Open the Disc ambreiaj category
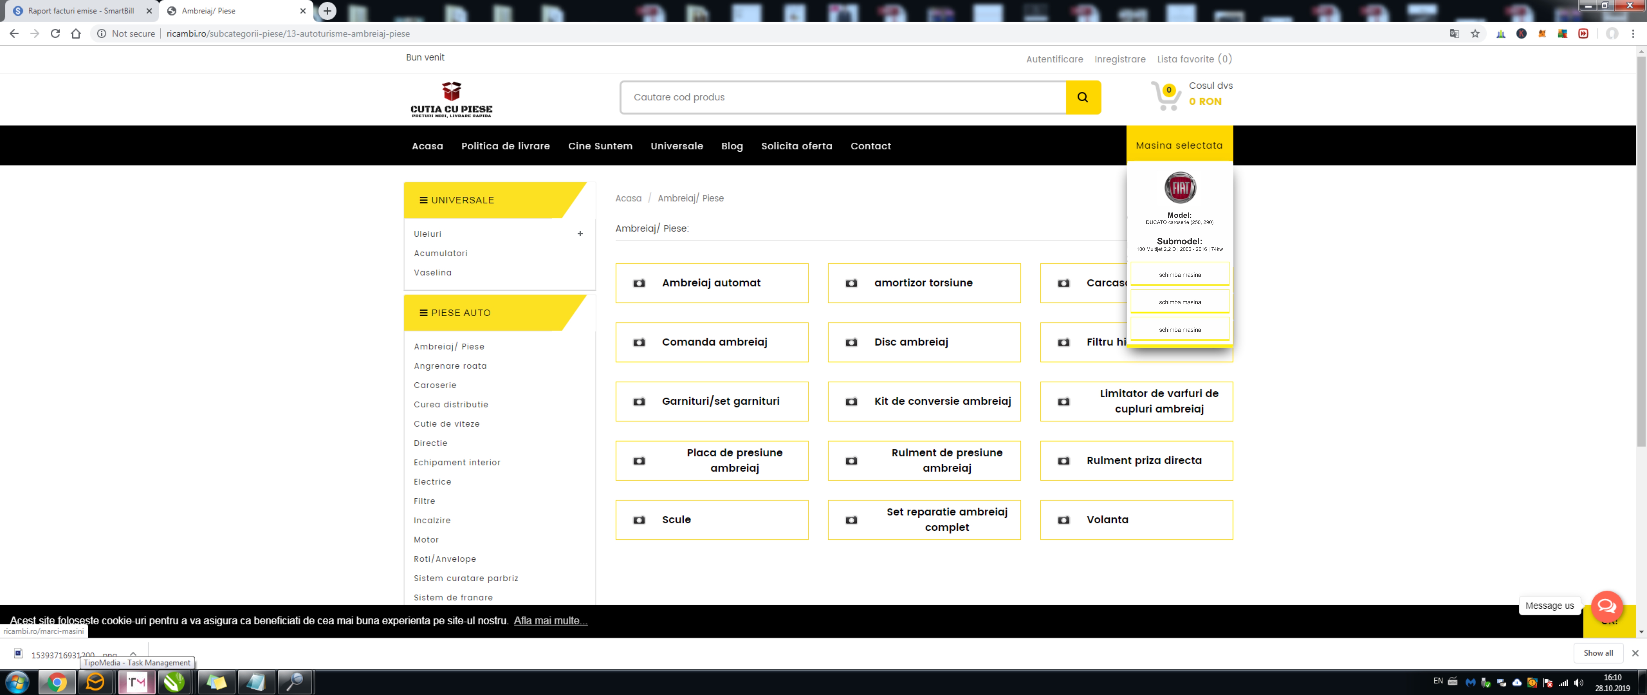Image resolution: width=1647 pixels, height=695 pixels. 924,342
